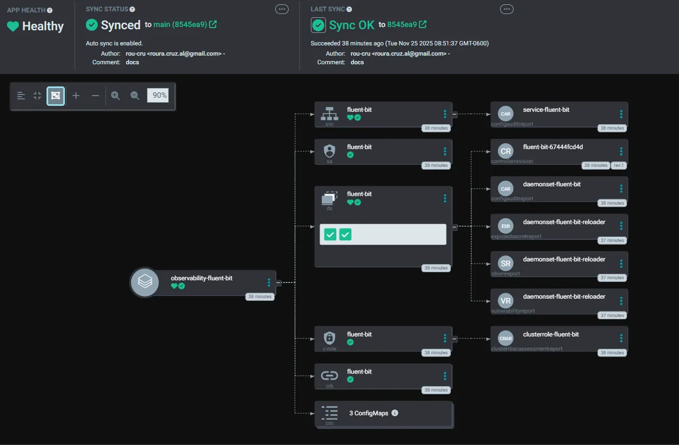
Task: Click CAR icon of daemonset-fluent-bit configauditreport
Action: 505,189
